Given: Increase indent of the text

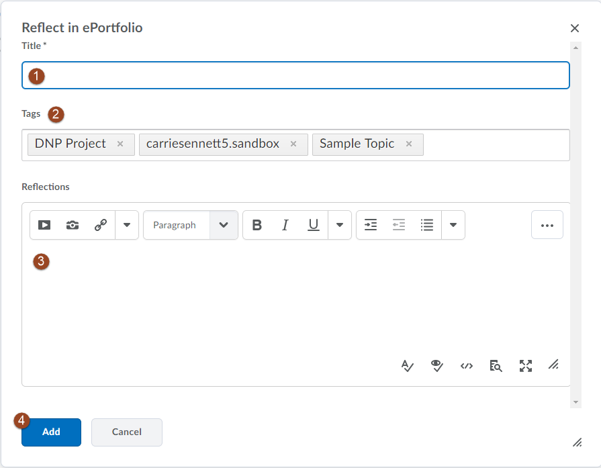Looking at the screenshot, I should point(371,226).
